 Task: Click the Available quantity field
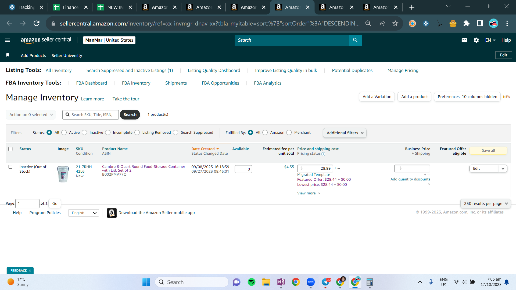pyautogui.click(x=243, y=169)
